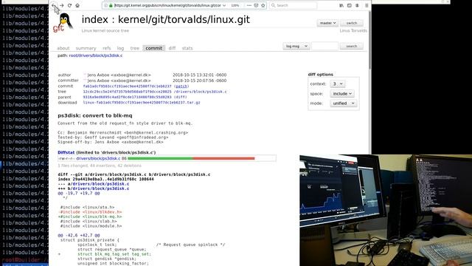Open the root link in path

pos(73,55)
